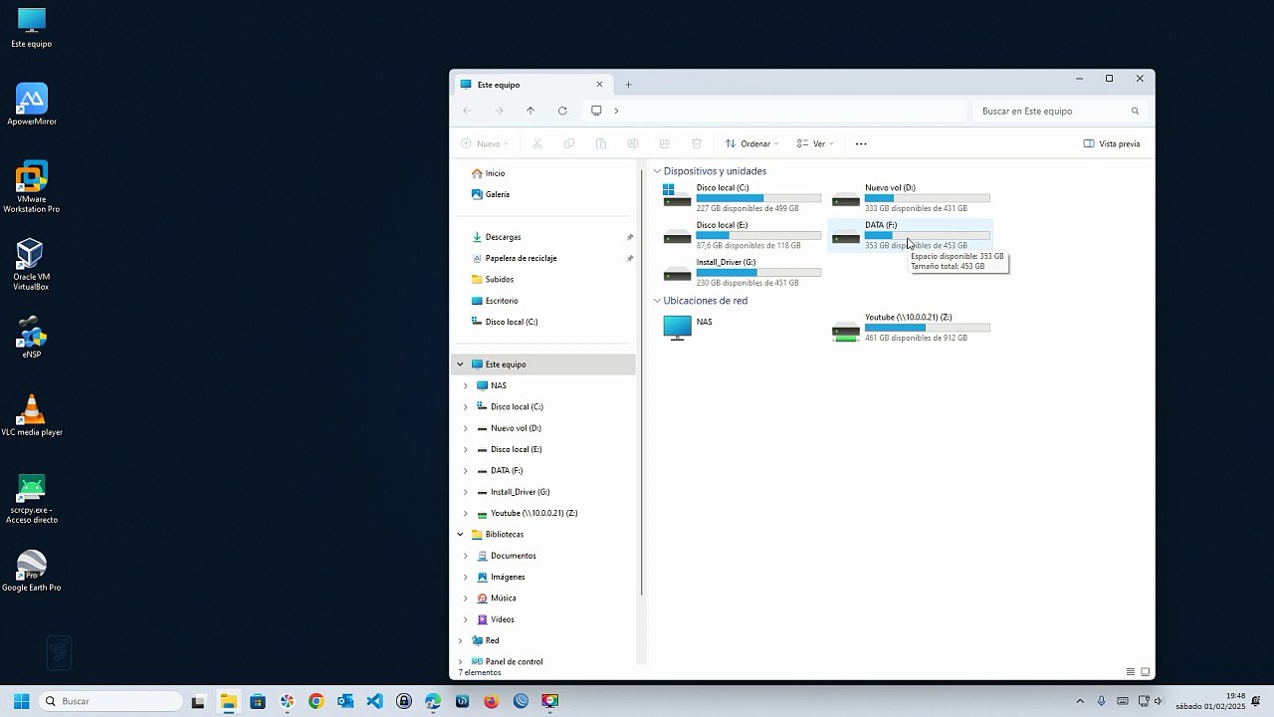Switch to details list view icon
This screenshot has height=717, width=1274.
(1130, 672)
